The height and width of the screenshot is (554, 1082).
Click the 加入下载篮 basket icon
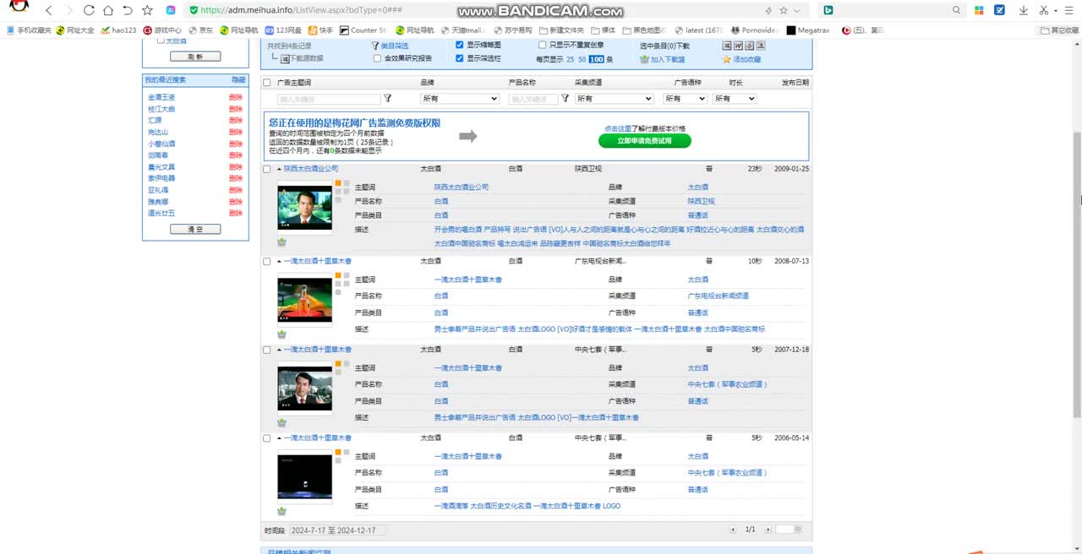click(644, 59)
